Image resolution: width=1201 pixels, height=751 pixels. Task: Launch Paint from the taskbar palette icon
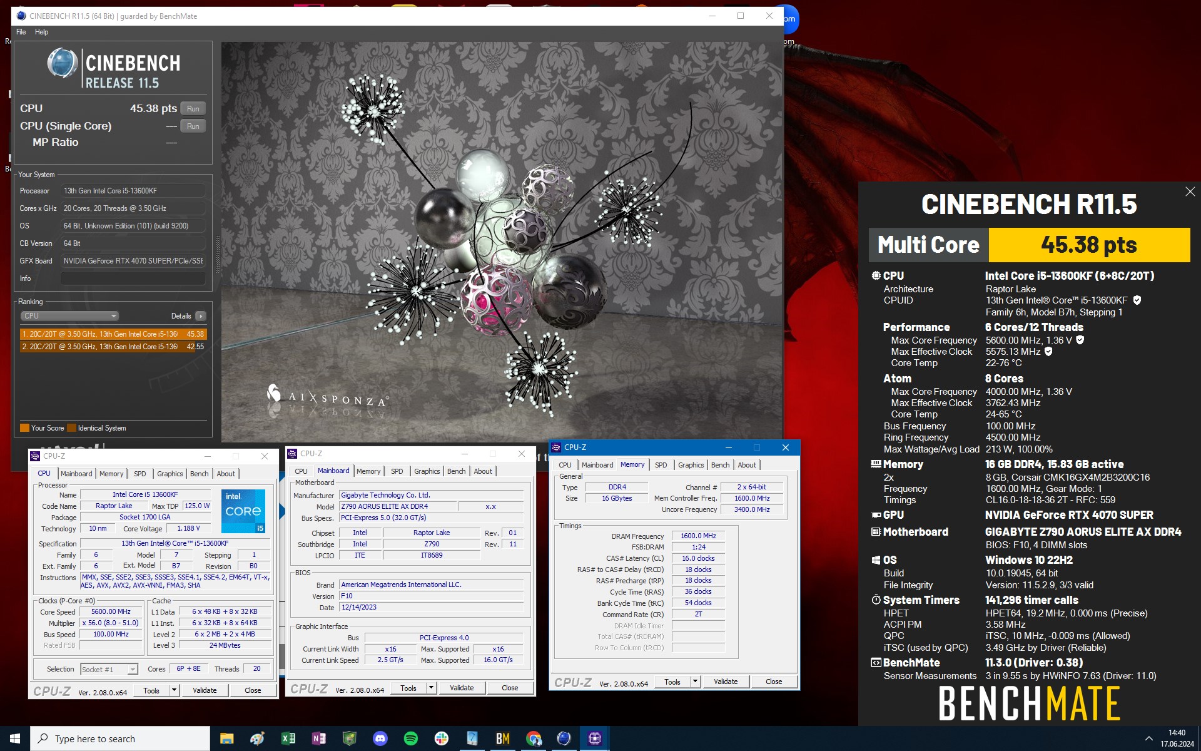coord(257,738)
